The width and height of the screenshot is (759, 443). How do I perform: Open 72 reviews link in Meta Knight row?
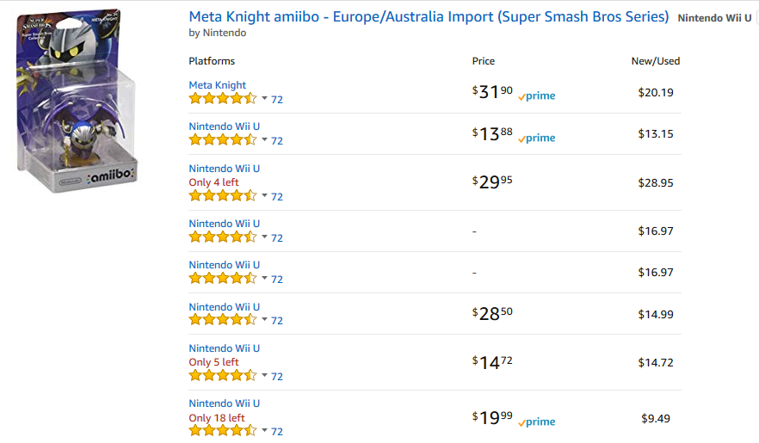click(x=277, y=100)
